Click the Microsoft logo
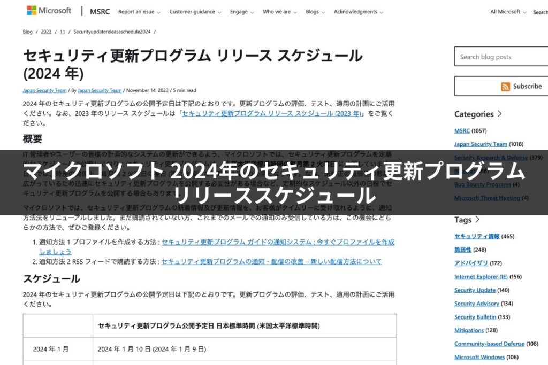This screenshot has width=548, height=365. 49,11
